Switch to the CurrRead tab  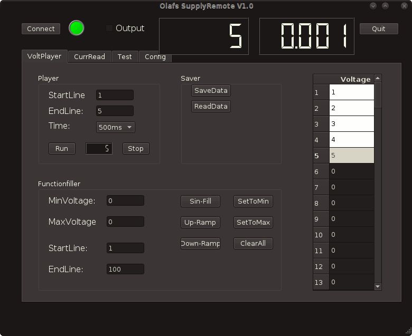(89, 56)
